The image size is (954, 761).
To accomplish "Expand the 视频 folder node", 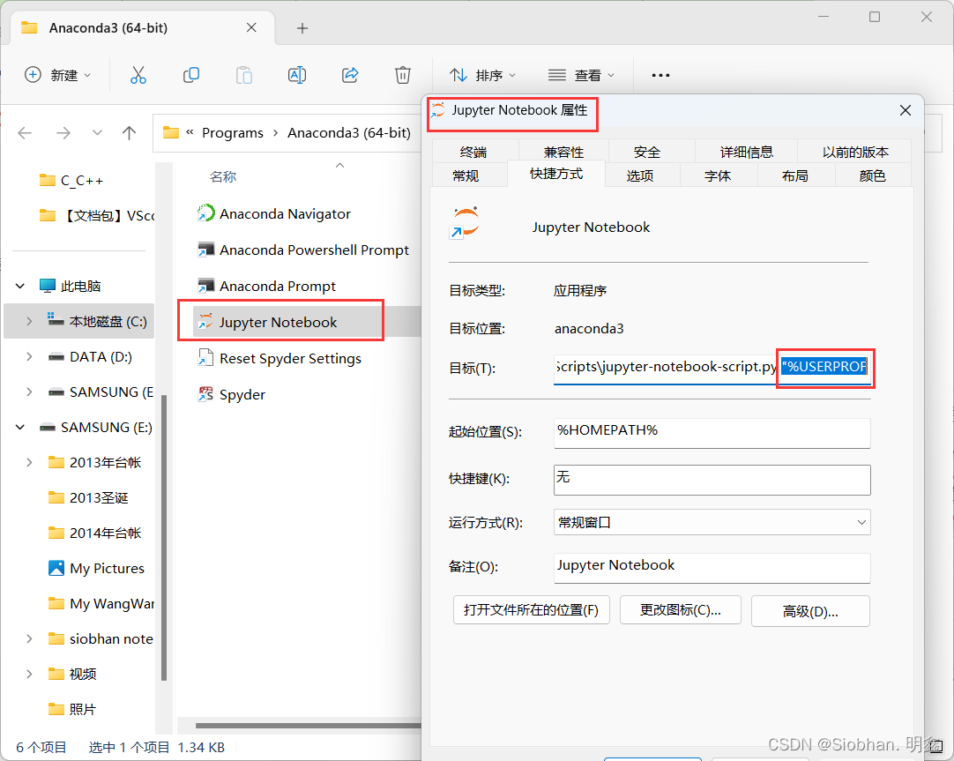I will pos(28,674).
